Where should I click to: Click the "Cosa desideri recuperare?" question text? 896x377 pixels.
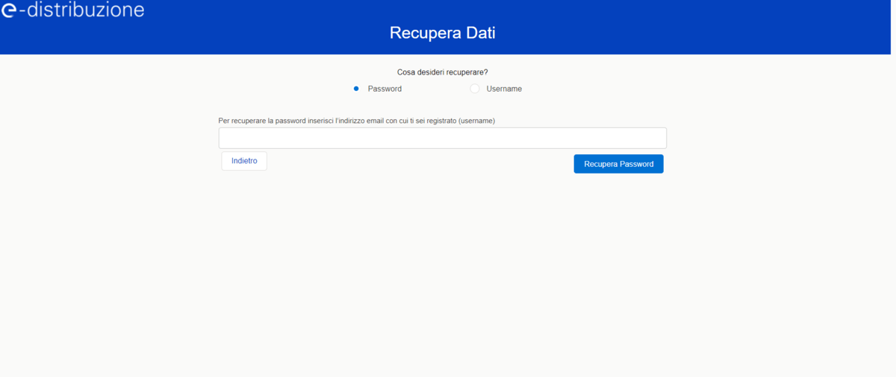tap(442, 72)
